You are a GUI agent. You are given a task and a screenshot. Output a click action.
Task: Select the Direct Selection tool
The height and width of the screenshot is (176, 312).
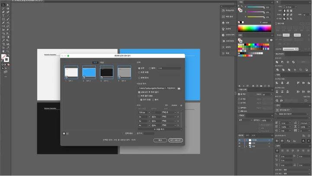(x=8, y=5)
